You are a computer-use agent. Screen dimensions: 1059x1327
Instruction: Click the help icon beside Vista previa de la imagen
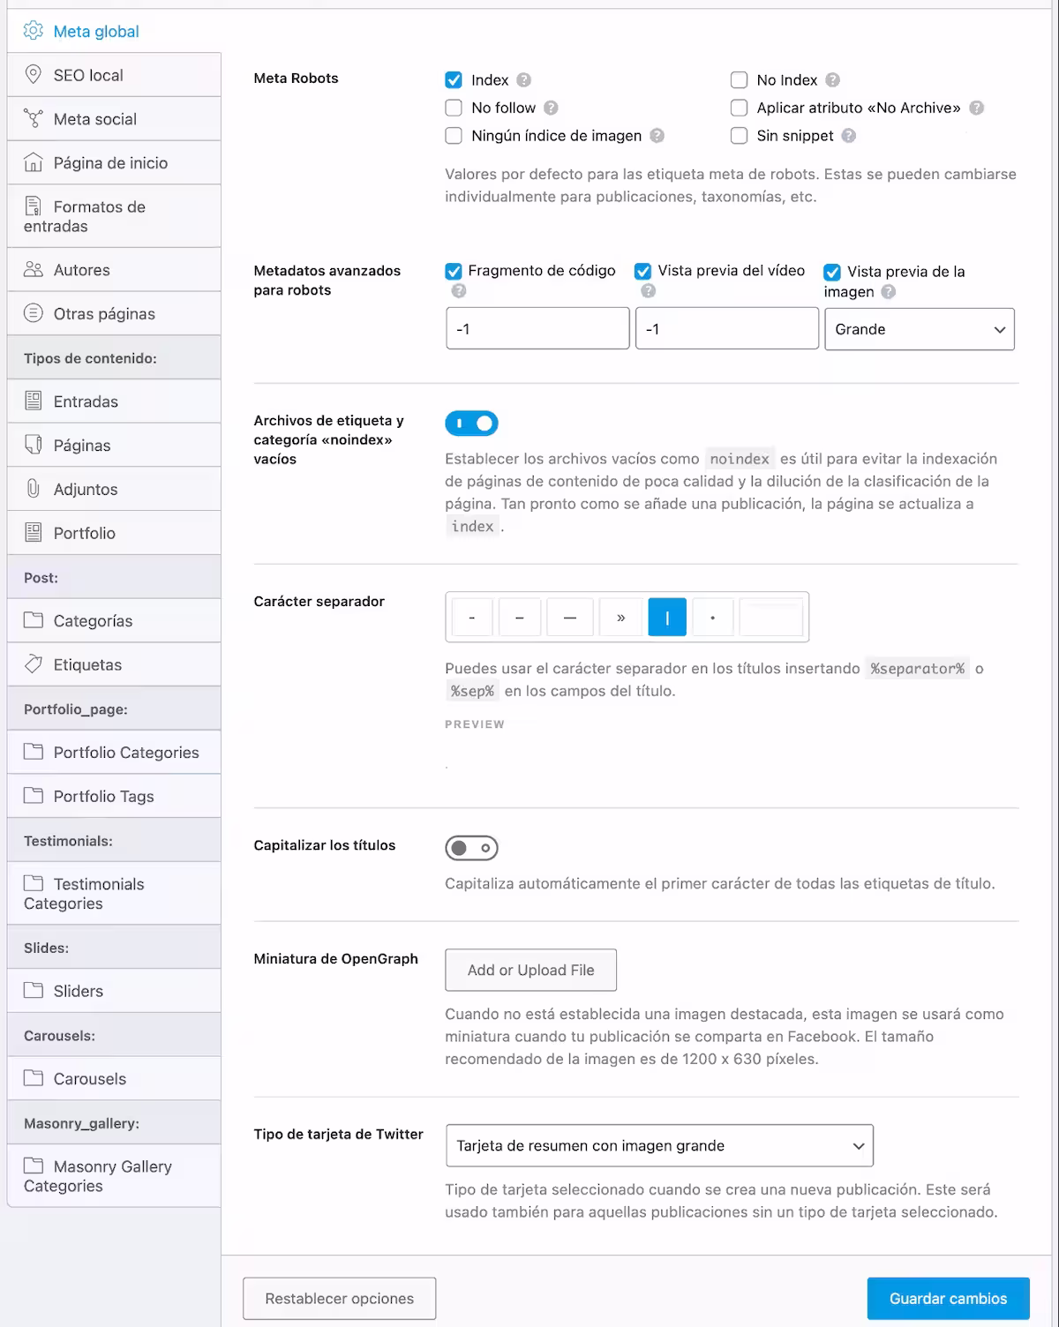coord(888,292)
